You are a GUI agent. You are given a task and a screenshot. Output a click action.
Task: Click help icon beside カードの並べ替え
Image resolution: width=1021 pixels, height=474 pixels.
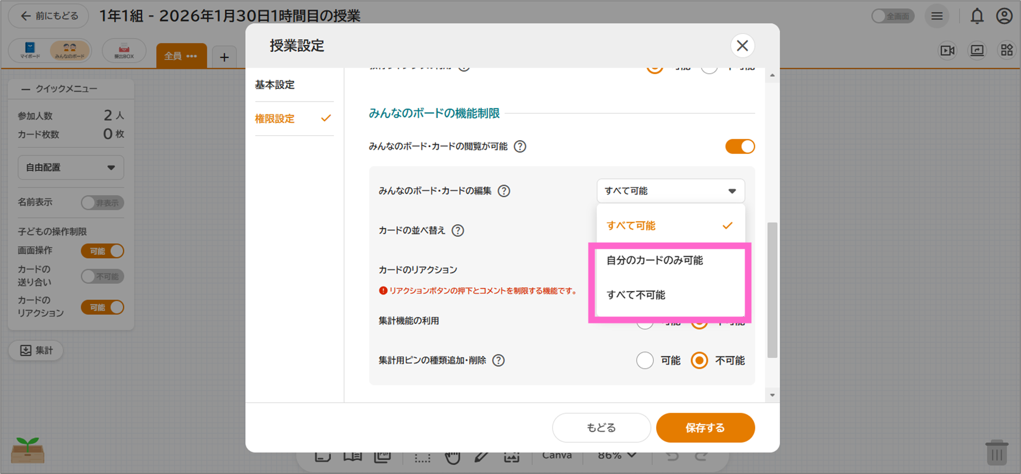(x=458, y=231)
